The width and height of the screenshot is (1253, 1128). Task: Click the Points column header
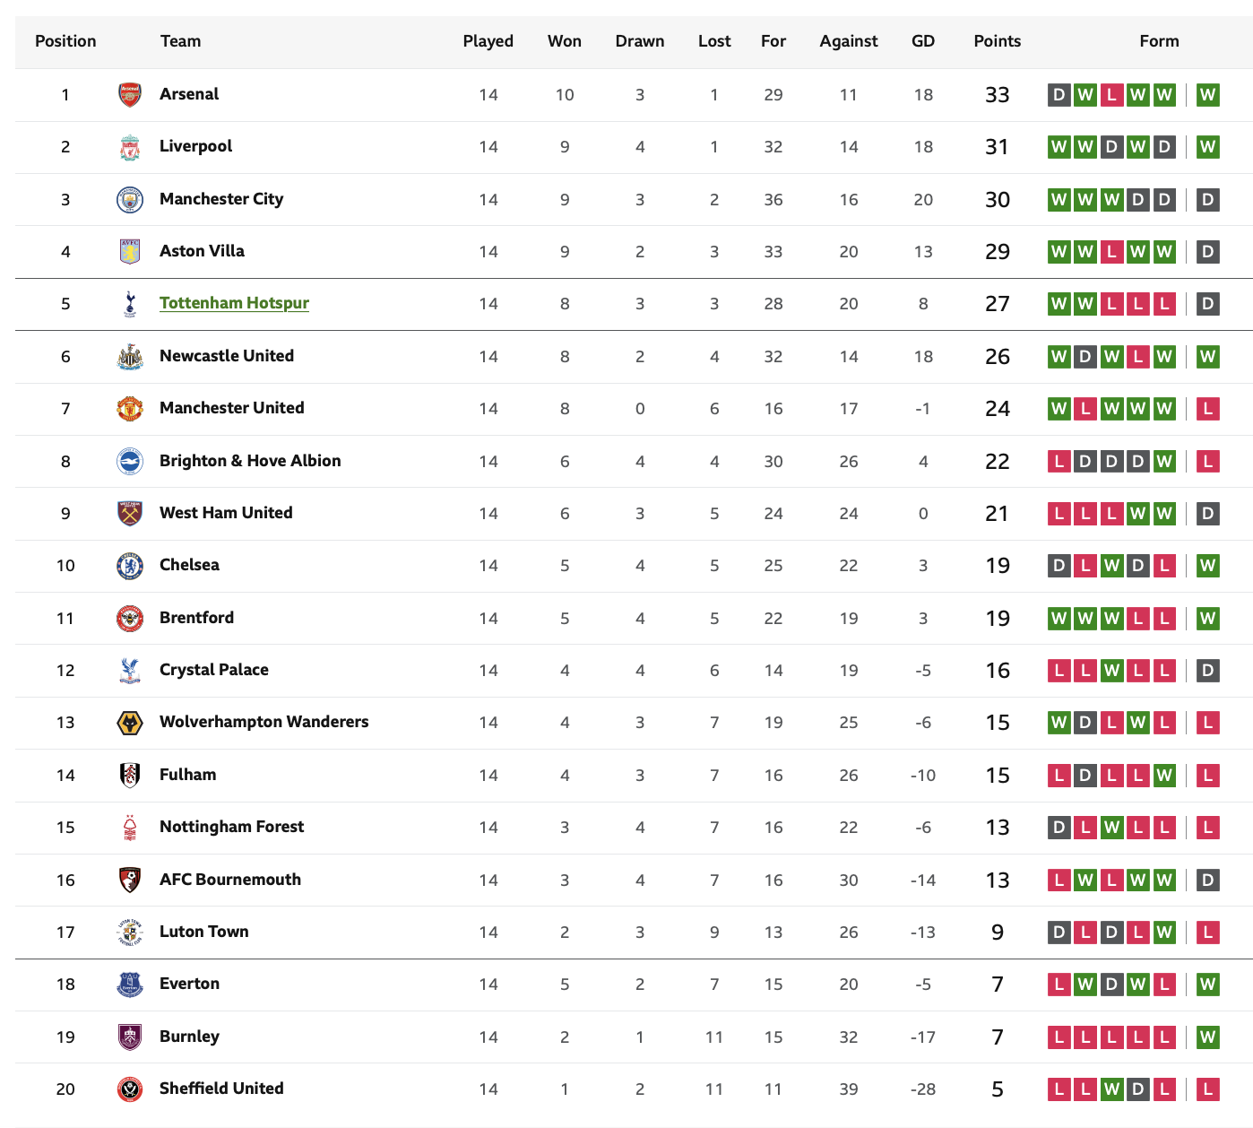coord(998,41)
